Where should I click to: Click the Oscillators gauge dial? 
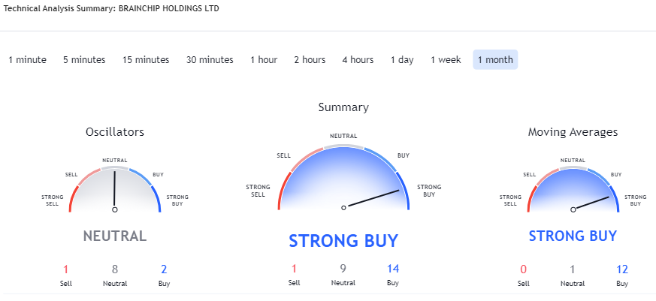point(115,186)
